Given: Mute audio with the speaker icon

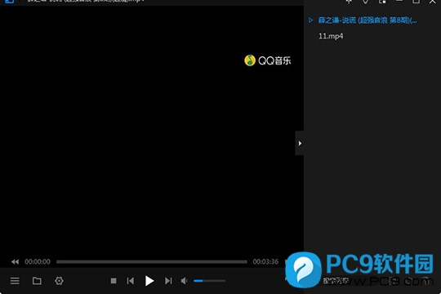Looking at the screenshot, I should click(184, 281).
